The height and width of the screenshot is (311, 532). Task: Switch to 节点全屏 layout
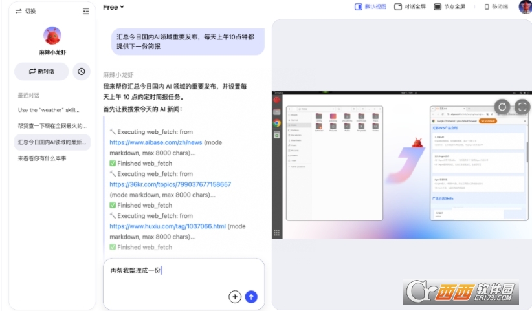click(x=450, y=6)
